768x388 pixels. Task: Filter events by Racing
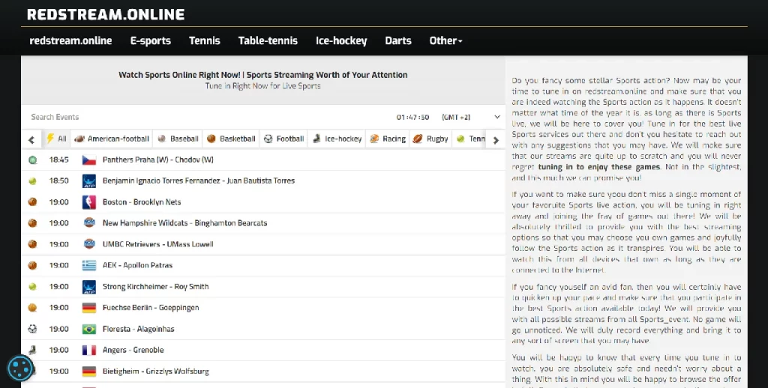coord(388,139)
